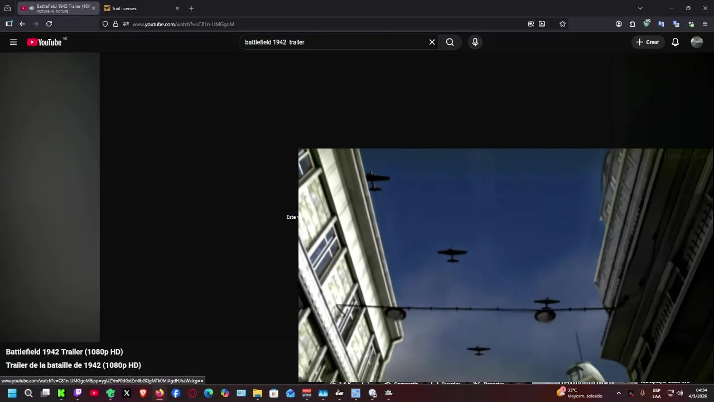Open Copilot from the taskbar
The height and width of the screenshot is (402, 714).
pyautogui.click(x=225, y=393)
